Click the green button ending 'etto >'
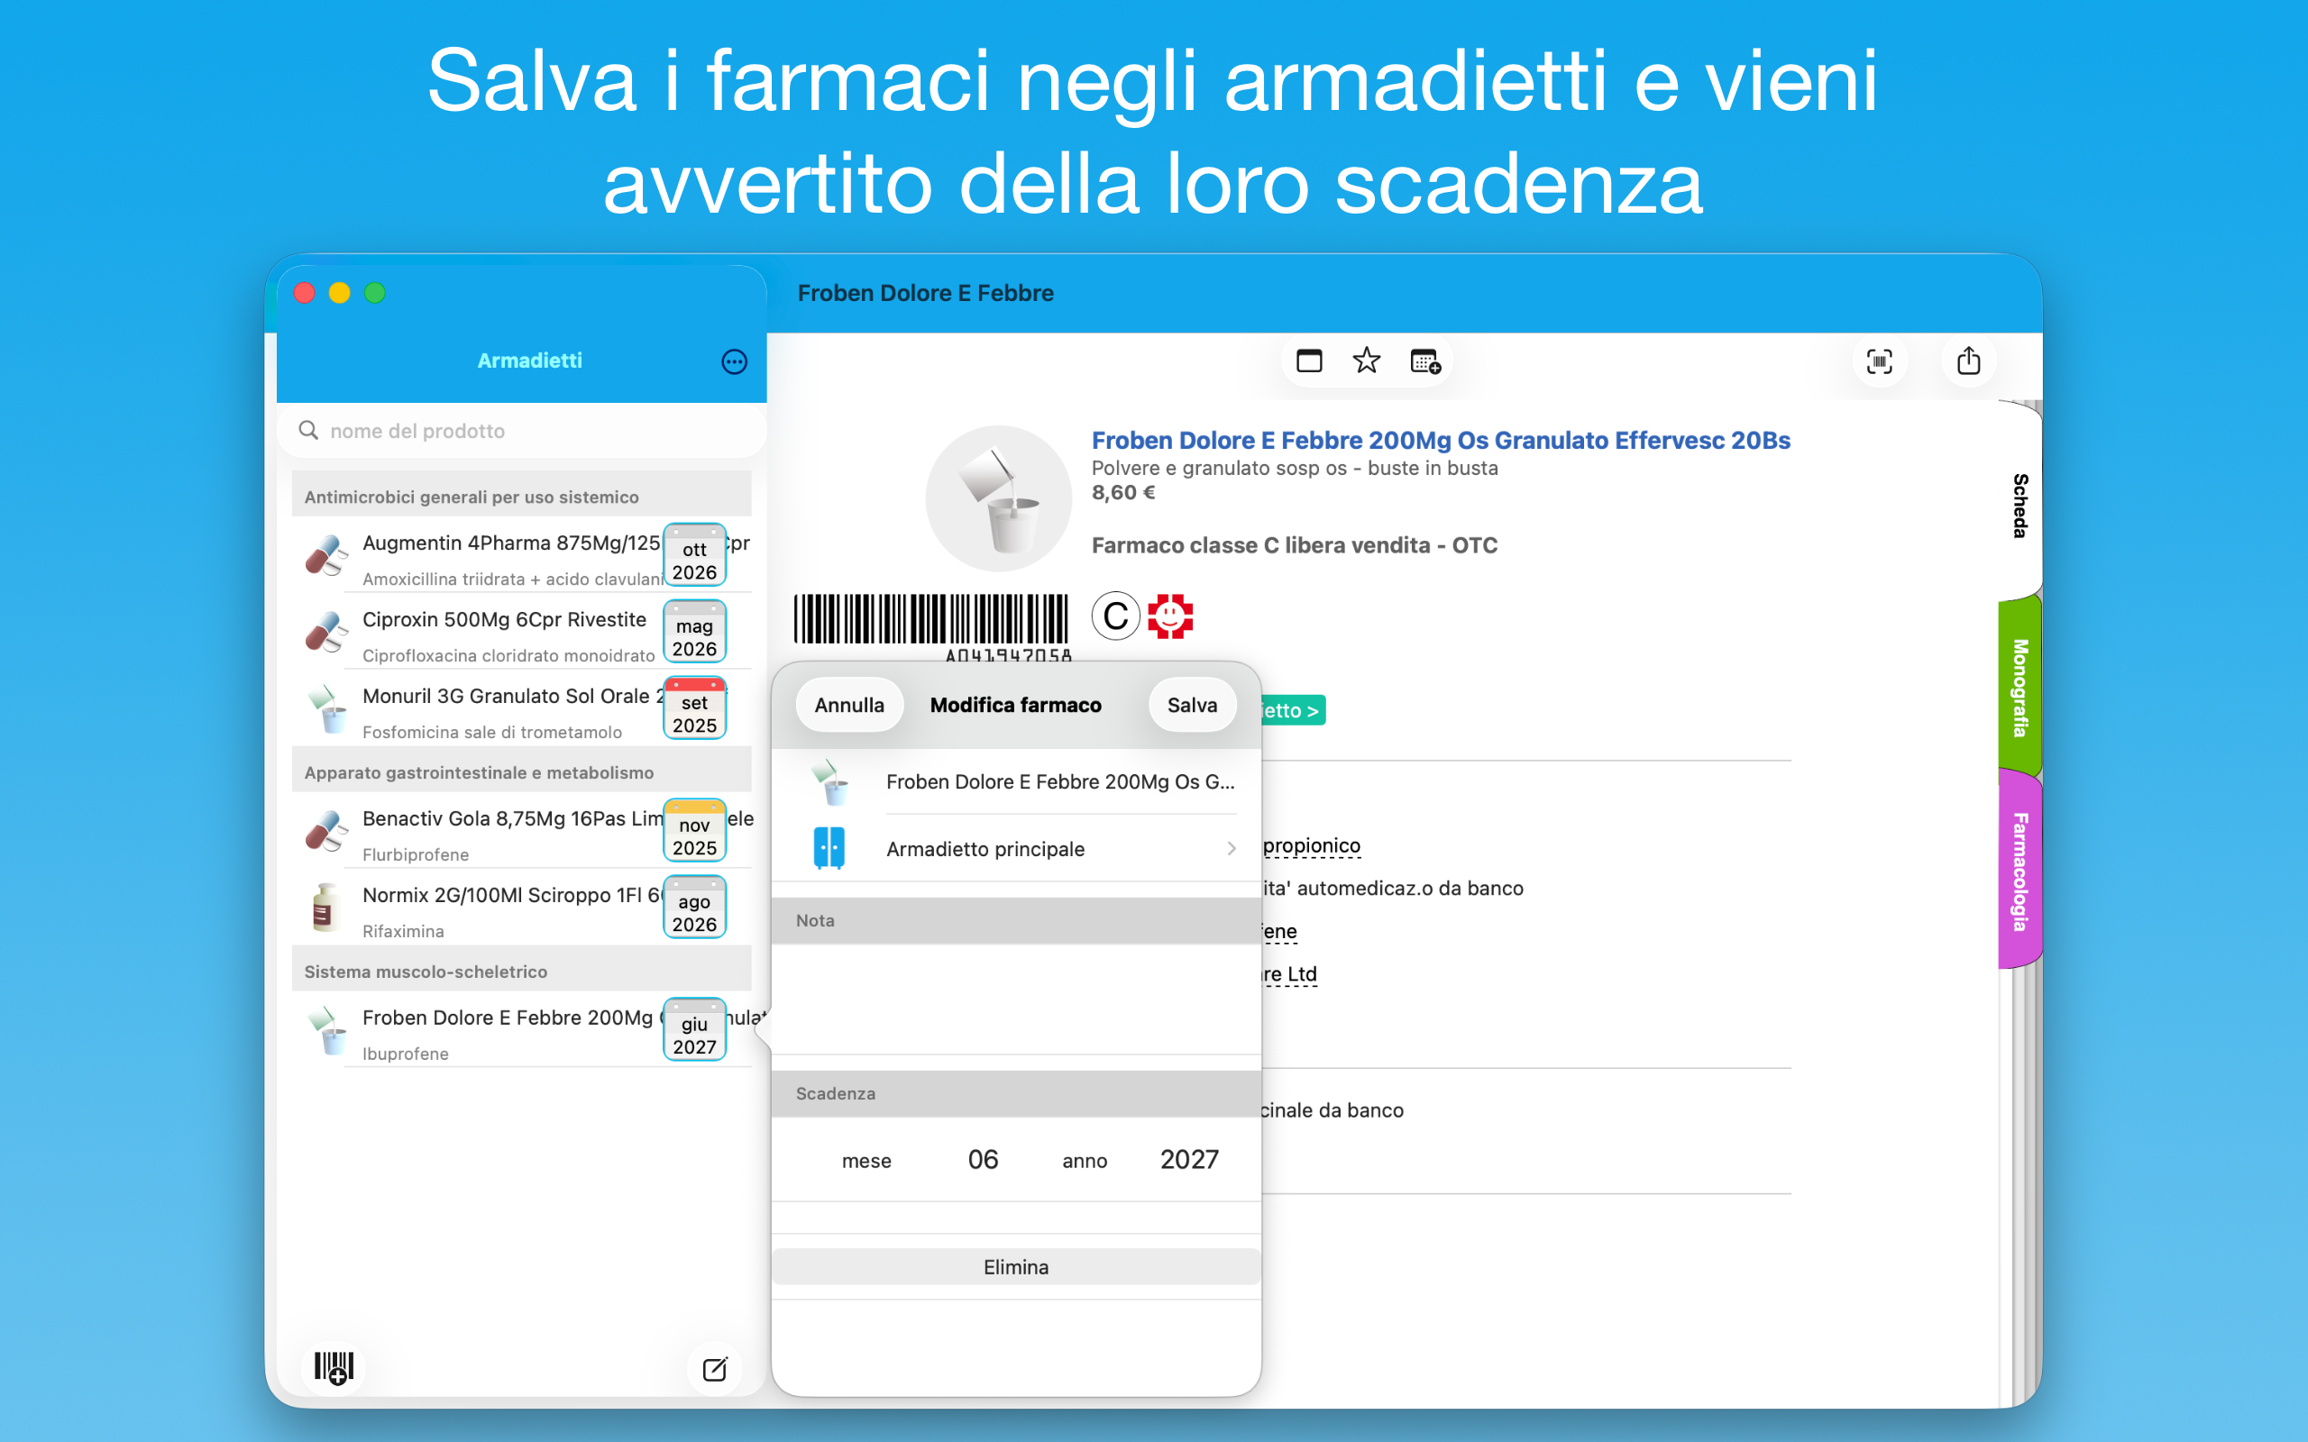 1291,710
